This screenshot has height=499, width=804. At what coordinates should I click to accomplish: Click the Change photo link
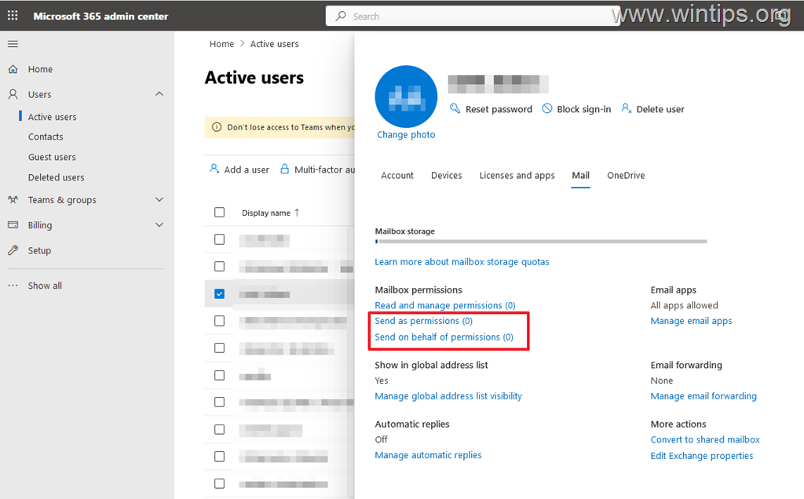(x=406, y=135)
